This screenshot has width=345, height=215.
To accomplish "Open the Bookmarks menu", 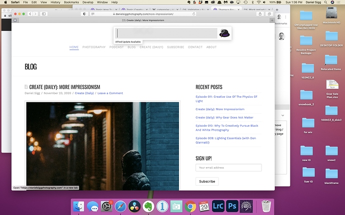I will [71, 2].
